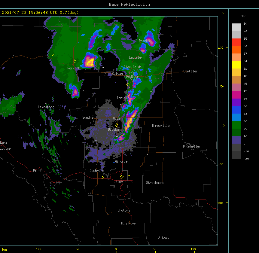Select the purple 36-39 dBZ legend swatch

(x=236, y=102)
